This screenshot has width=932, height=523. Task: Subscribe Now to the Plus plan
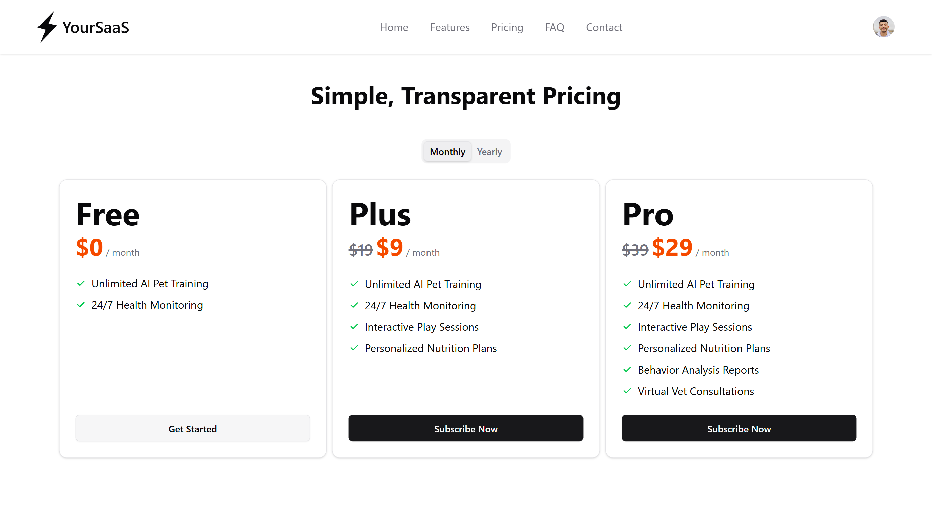tap(466, 428)
